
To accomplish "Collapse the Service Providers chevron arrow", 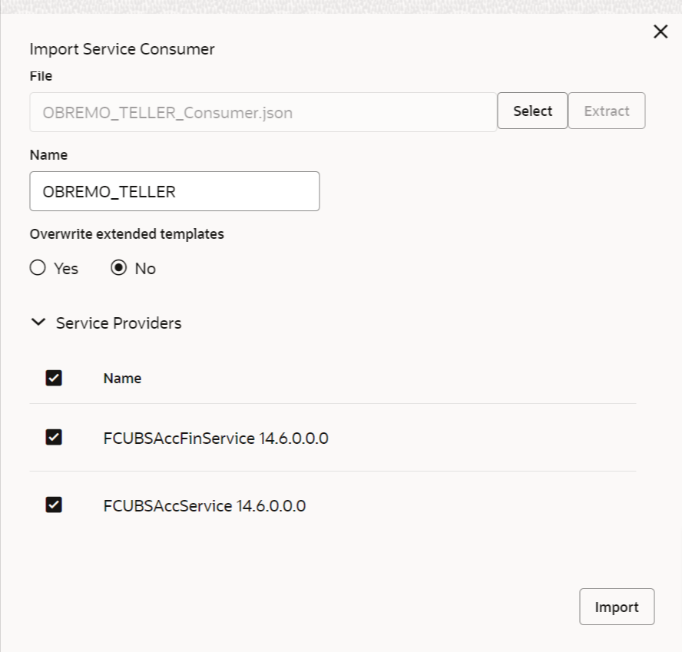I will coord(38,323).
